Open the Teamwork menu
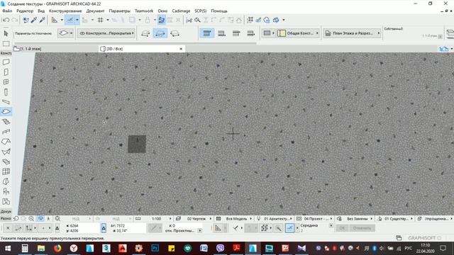 point(144,11)
